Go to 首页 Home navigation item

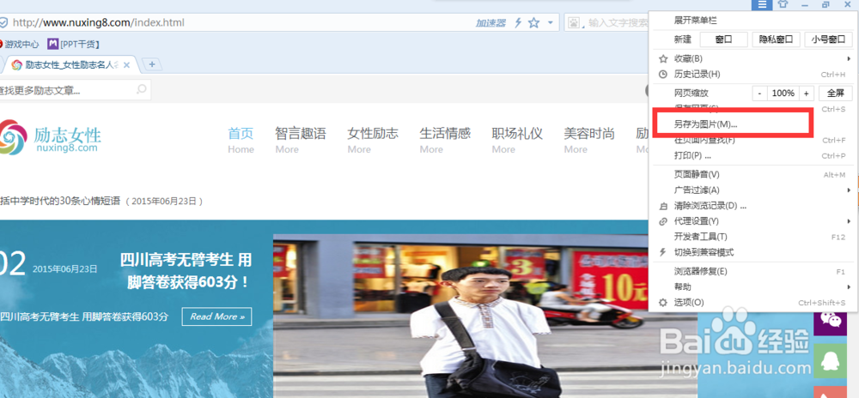pyautogui.click(x=241, y=140)
